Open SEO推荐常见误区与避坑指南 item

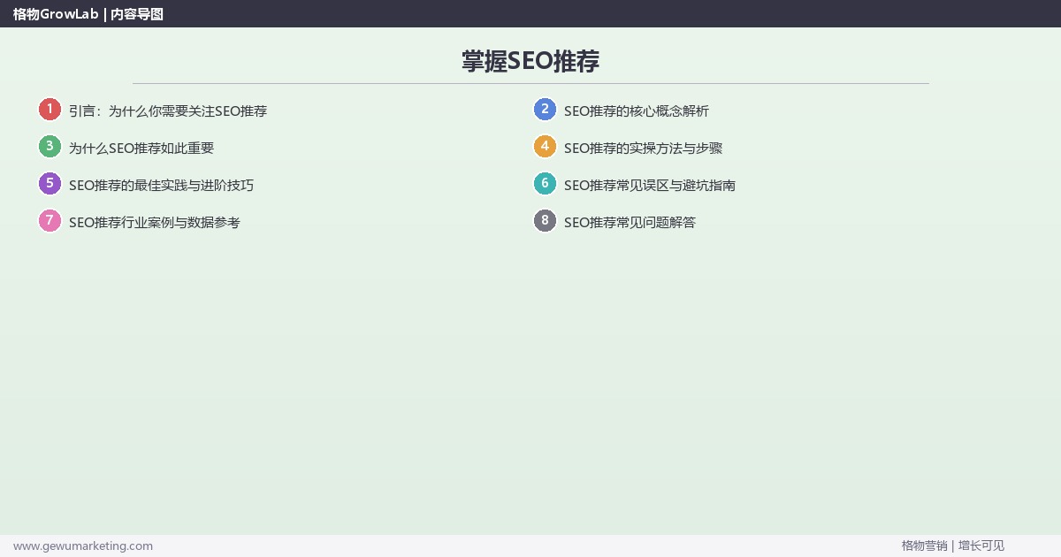tap(650, 186)
